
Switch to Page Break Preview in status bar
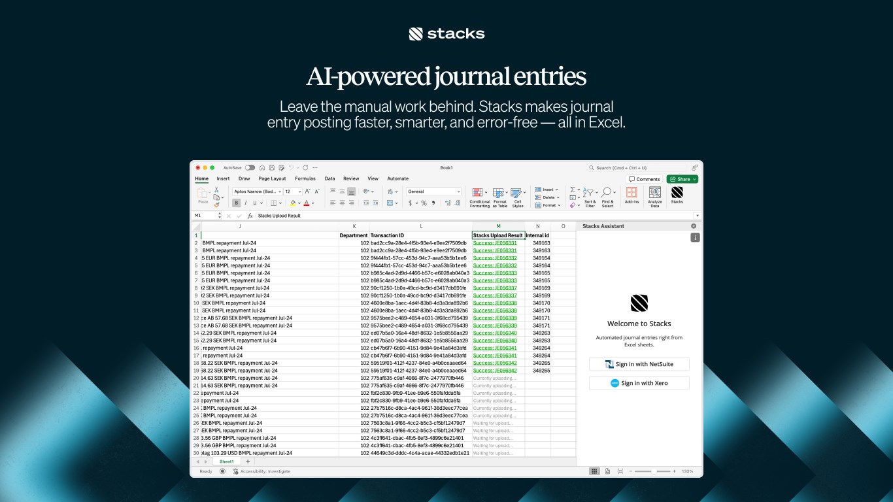pyautogui.click(x=620, y=471)
